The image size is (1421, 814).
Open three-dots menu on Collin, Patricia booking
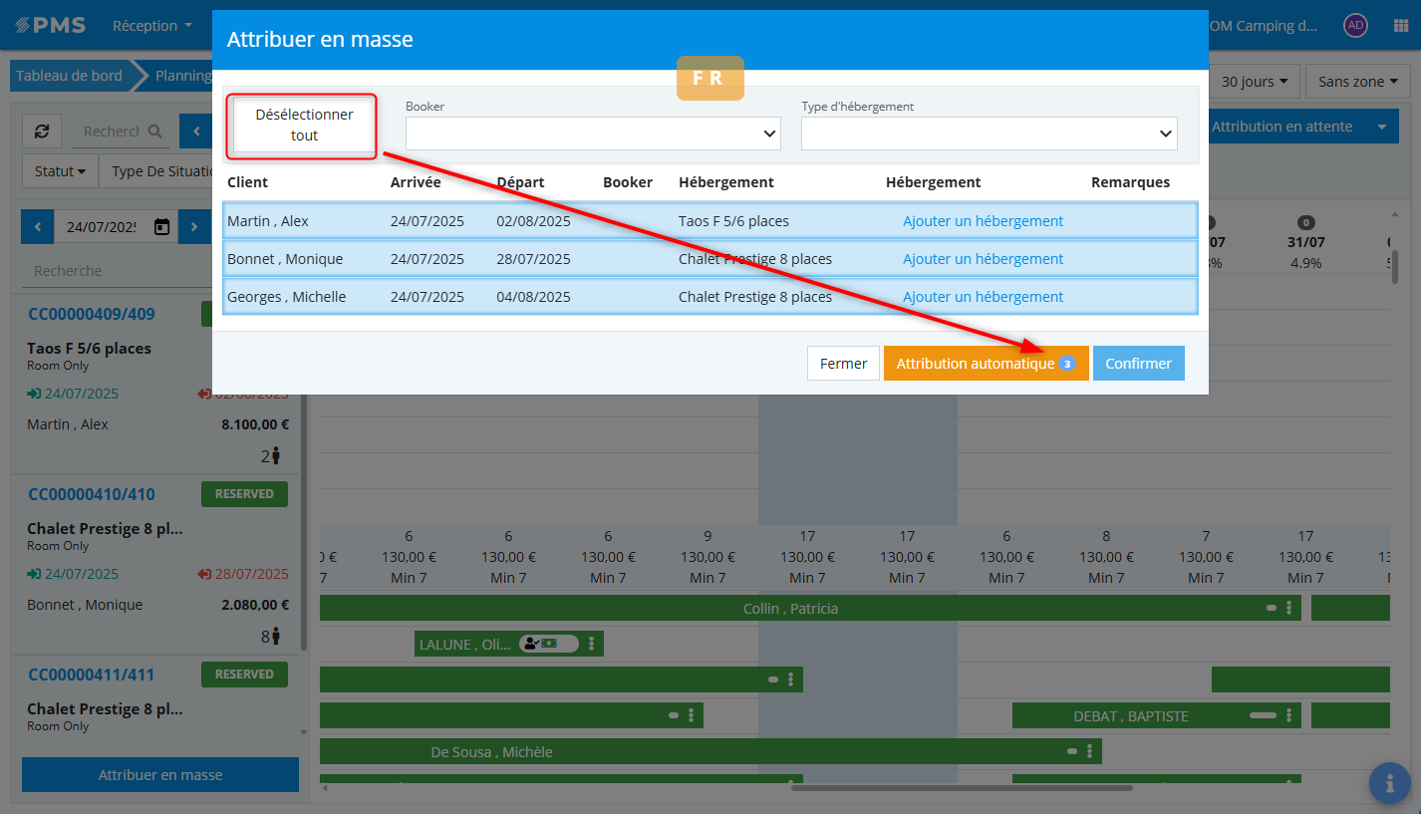pos(1288,608)
